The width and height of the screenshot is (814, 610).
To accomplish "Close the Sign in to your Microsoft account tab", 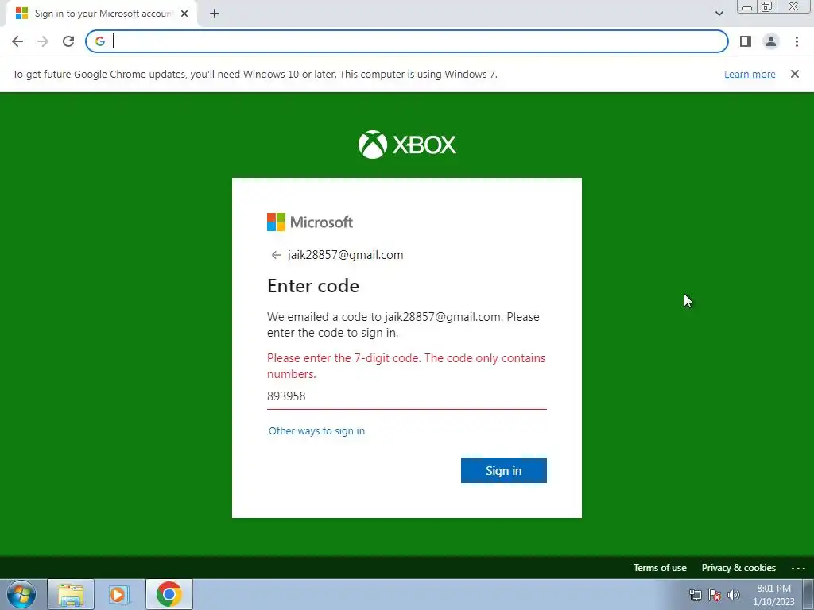I will tap(184, 14).
